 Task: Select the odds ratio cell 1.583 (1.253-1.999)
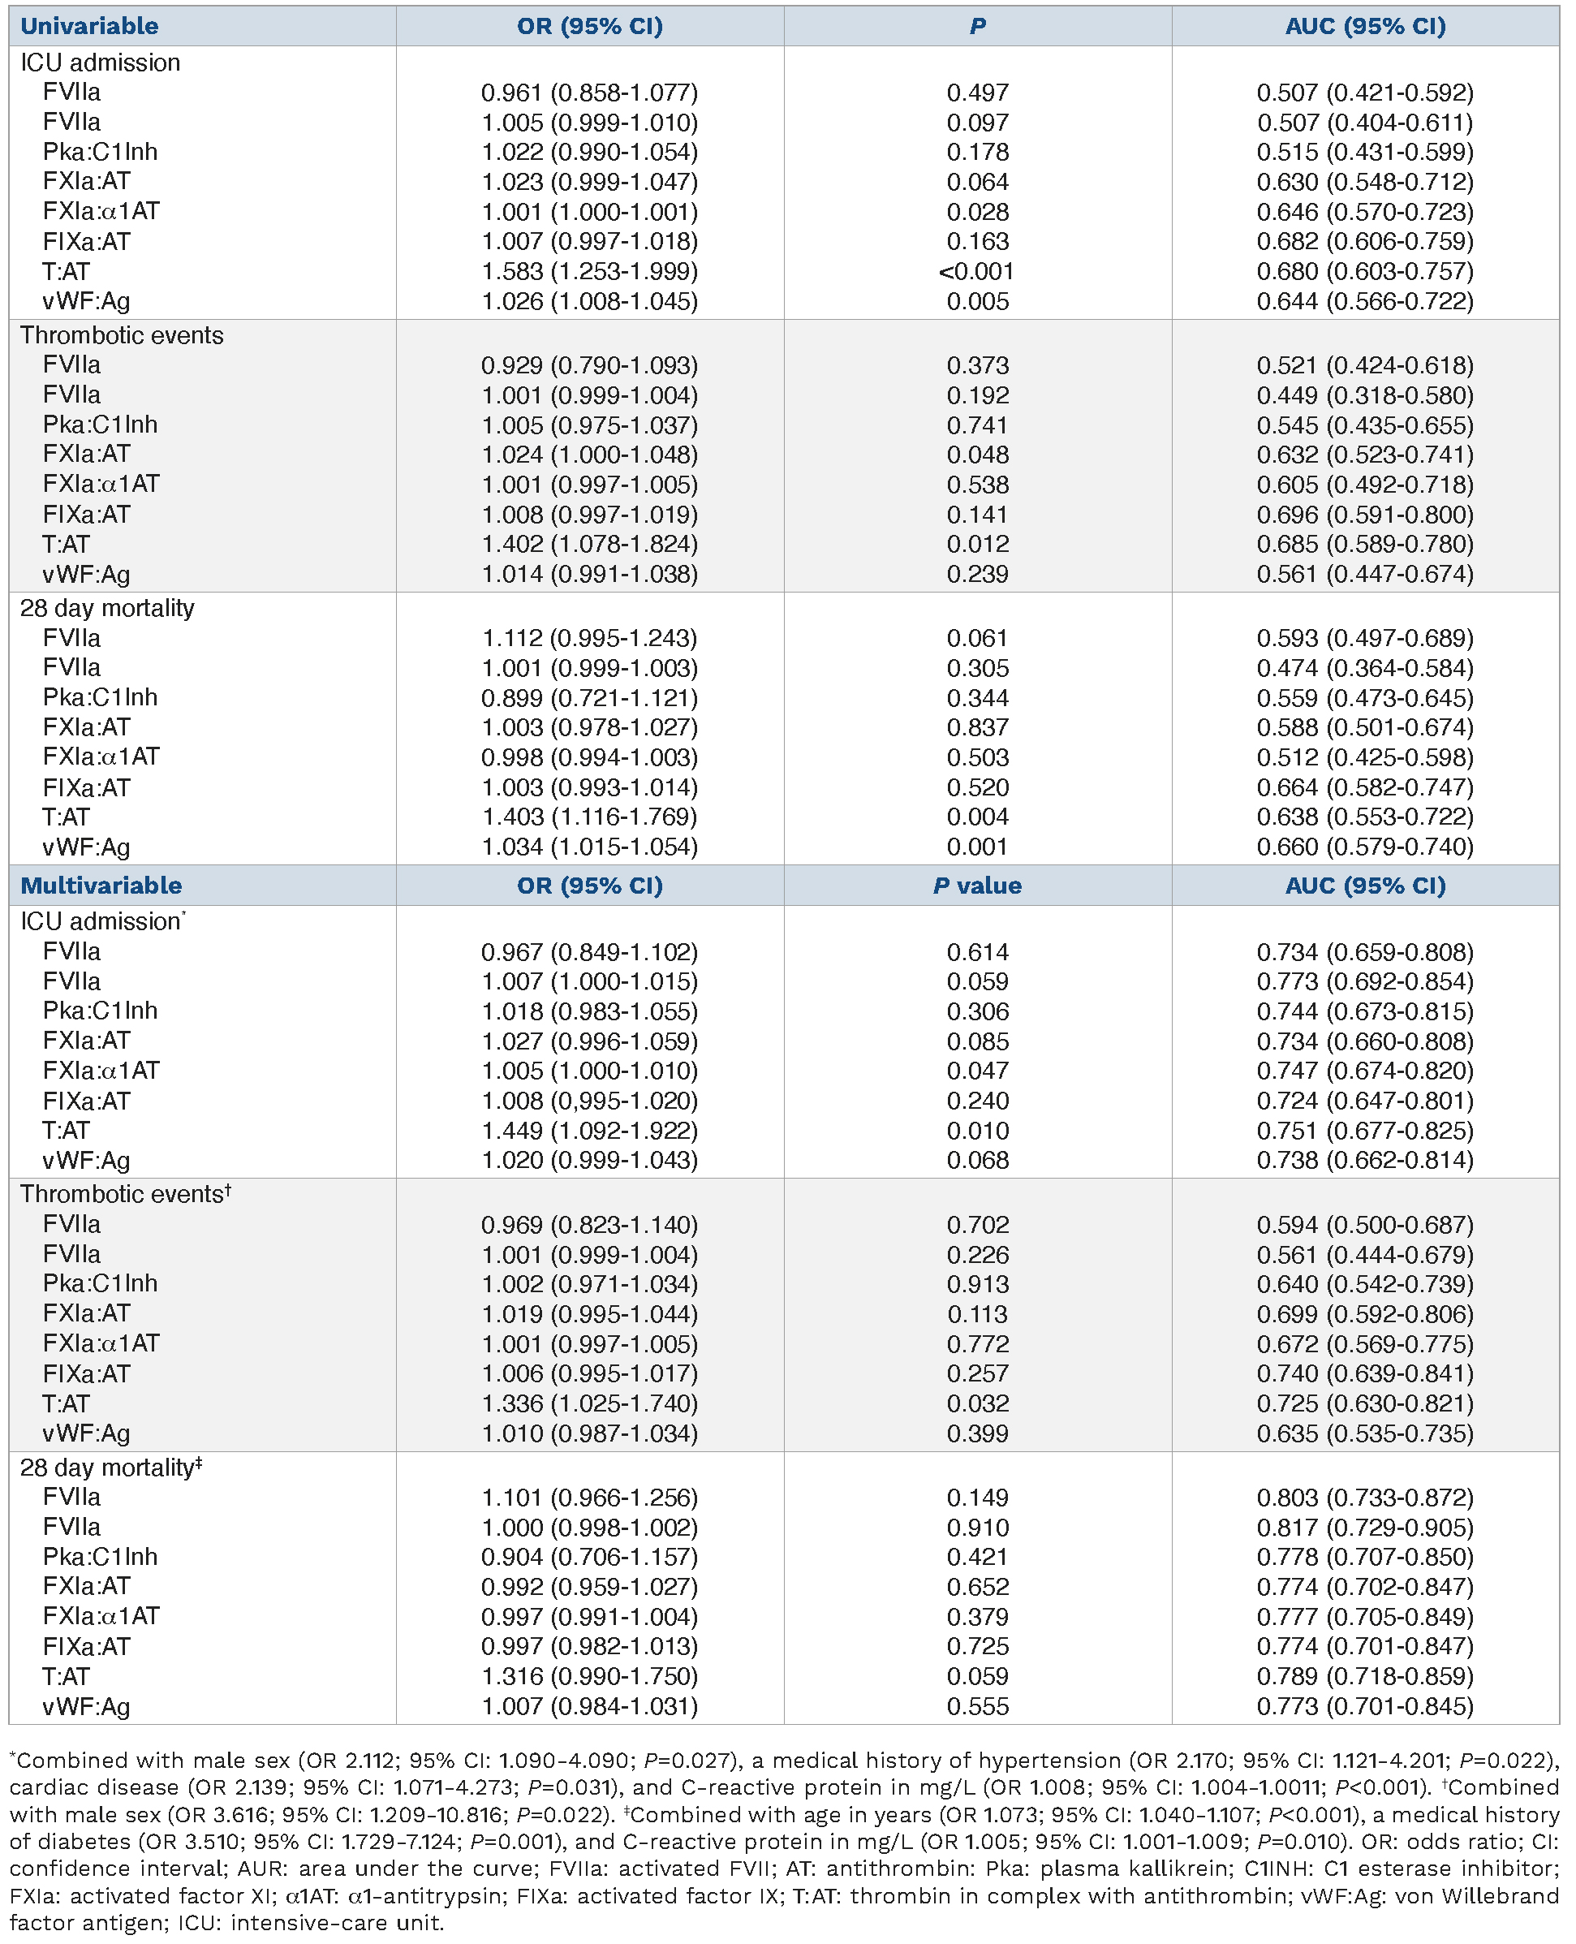pos(589,271)
